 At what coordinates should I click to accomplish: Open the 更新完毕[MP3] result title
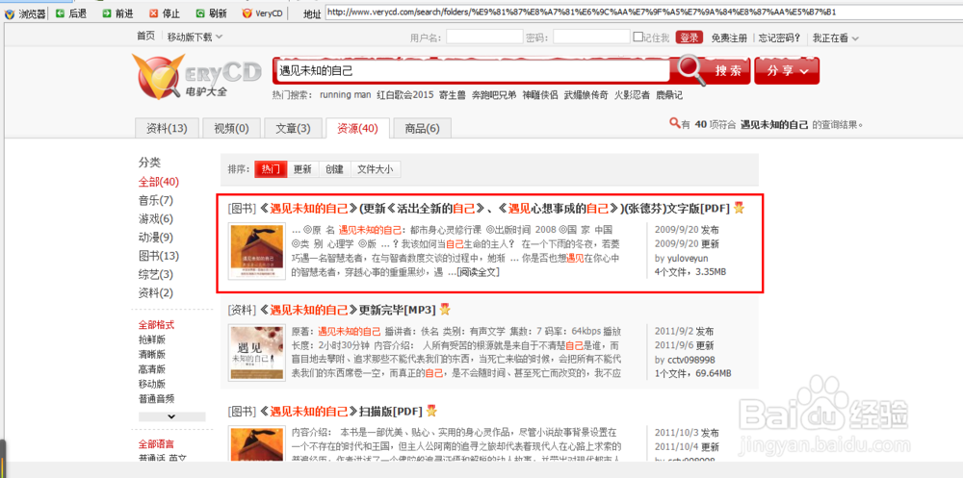(348, 310)
